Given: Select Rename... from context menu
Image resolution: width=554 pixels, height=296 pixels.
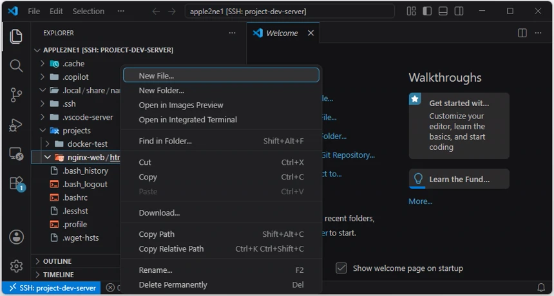Looking at the screenshot, I should point(221,270).
